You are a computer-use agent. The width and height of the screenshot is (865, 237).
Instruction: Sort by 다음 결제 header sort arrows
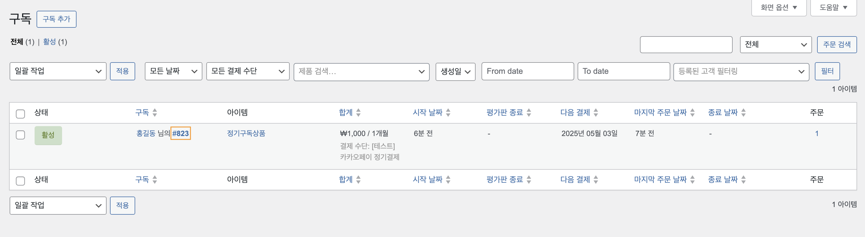[596, 112]
